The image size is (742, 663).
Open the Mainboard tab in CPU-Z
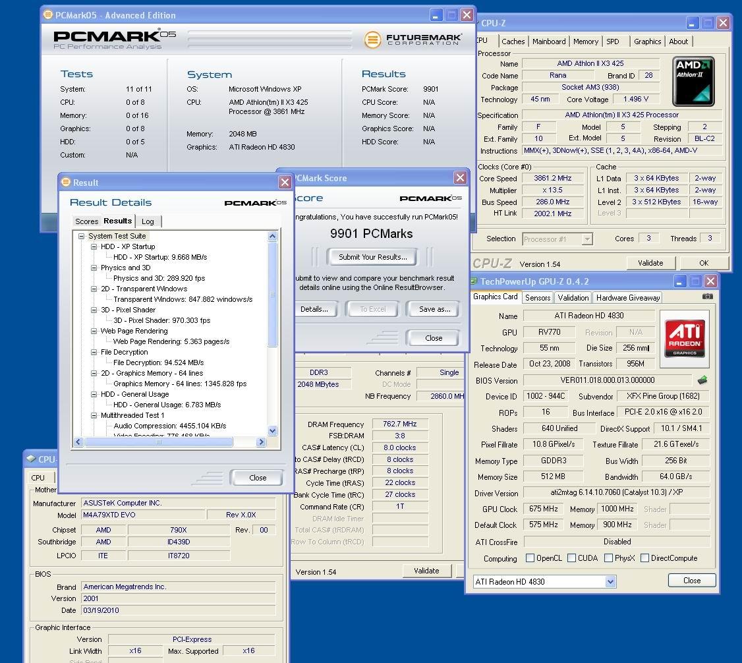(x=549, y=42)
